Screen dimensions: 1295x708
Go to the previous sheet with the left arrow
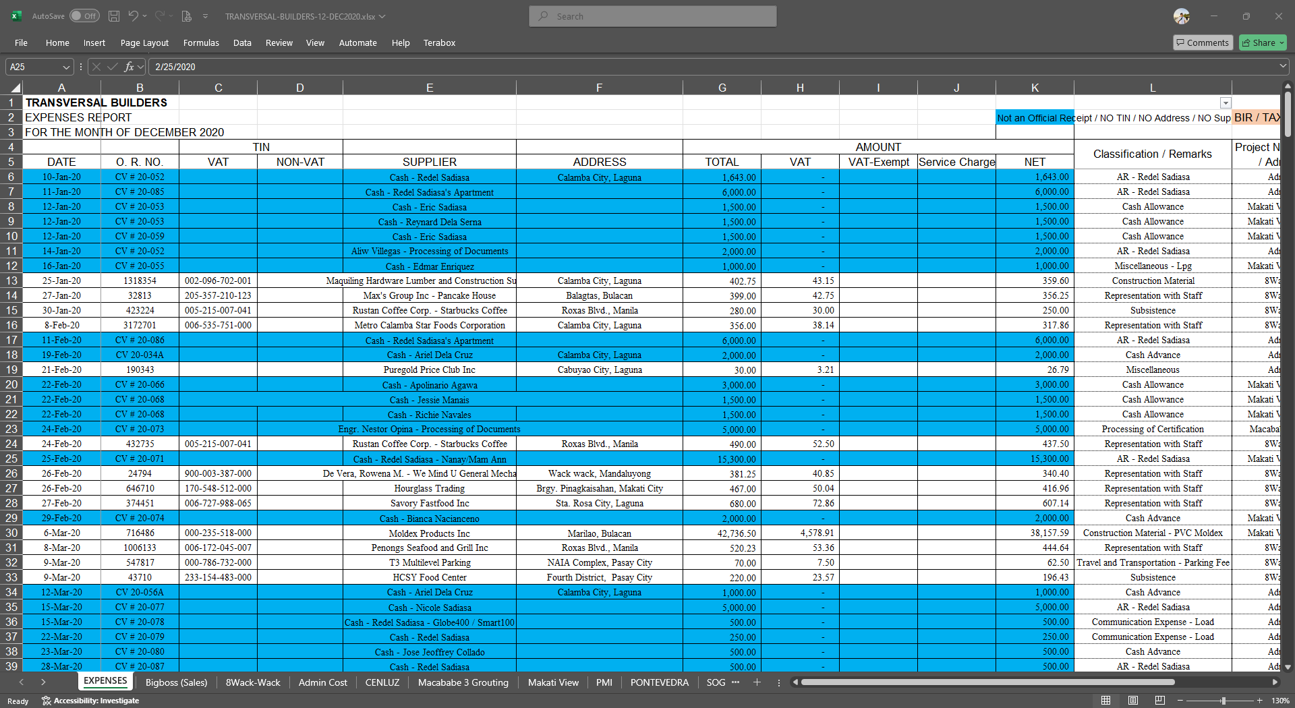tap(22, 682)
